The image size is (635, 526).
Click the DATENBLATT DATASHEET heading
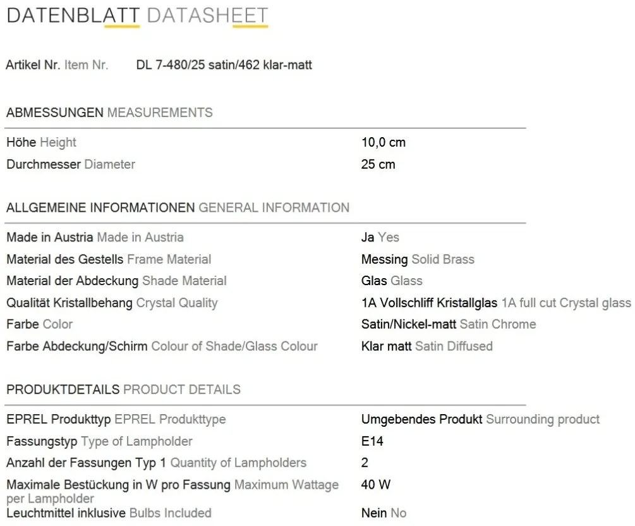coord(137,16)
